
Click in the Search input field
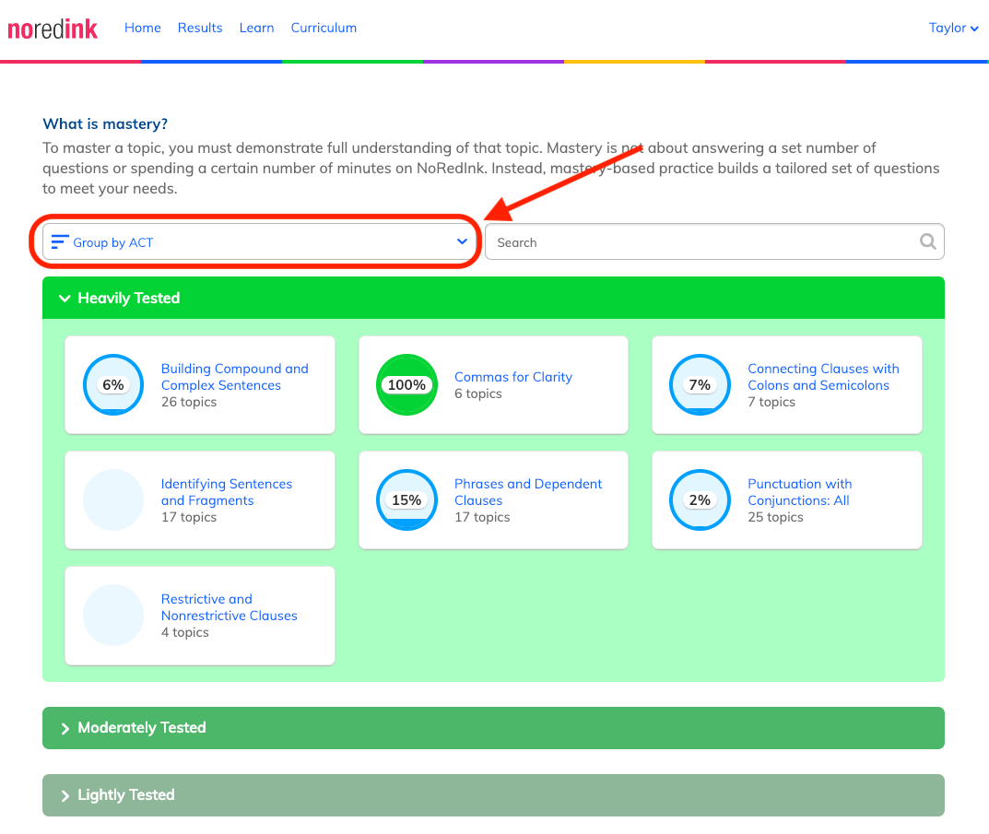(x=714, y=241)
